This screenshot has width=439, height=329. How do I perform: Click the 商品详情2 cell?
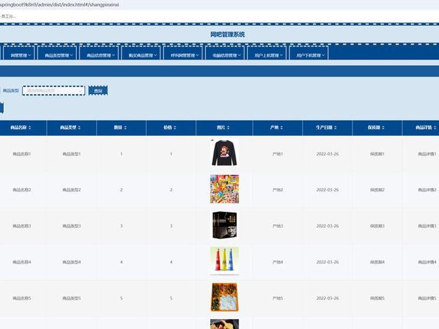[427, 190]
